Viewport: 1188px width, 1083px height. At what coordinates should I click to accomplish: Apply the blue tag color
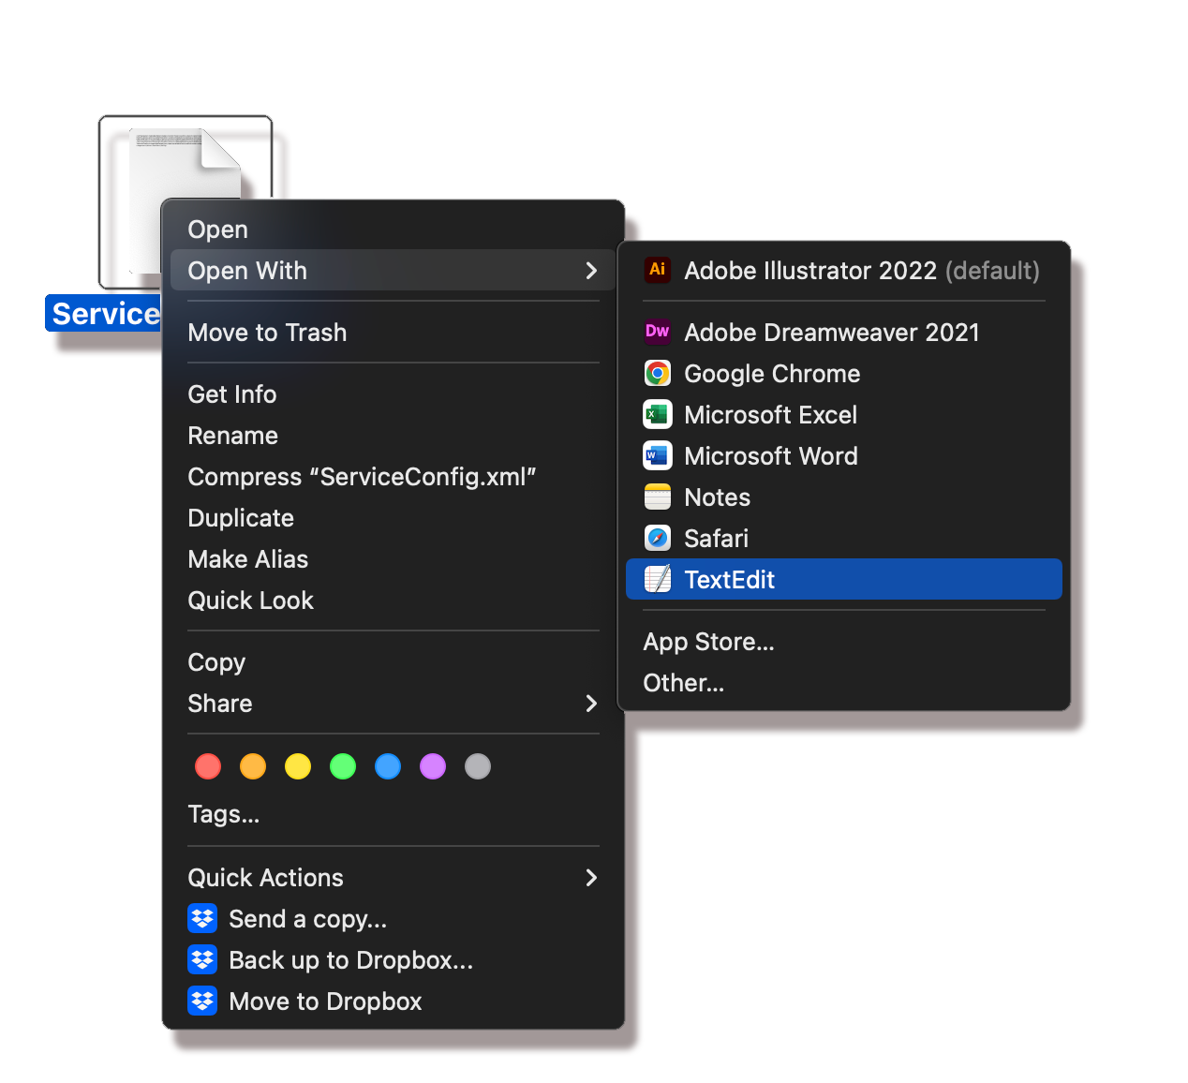(388, 766)
